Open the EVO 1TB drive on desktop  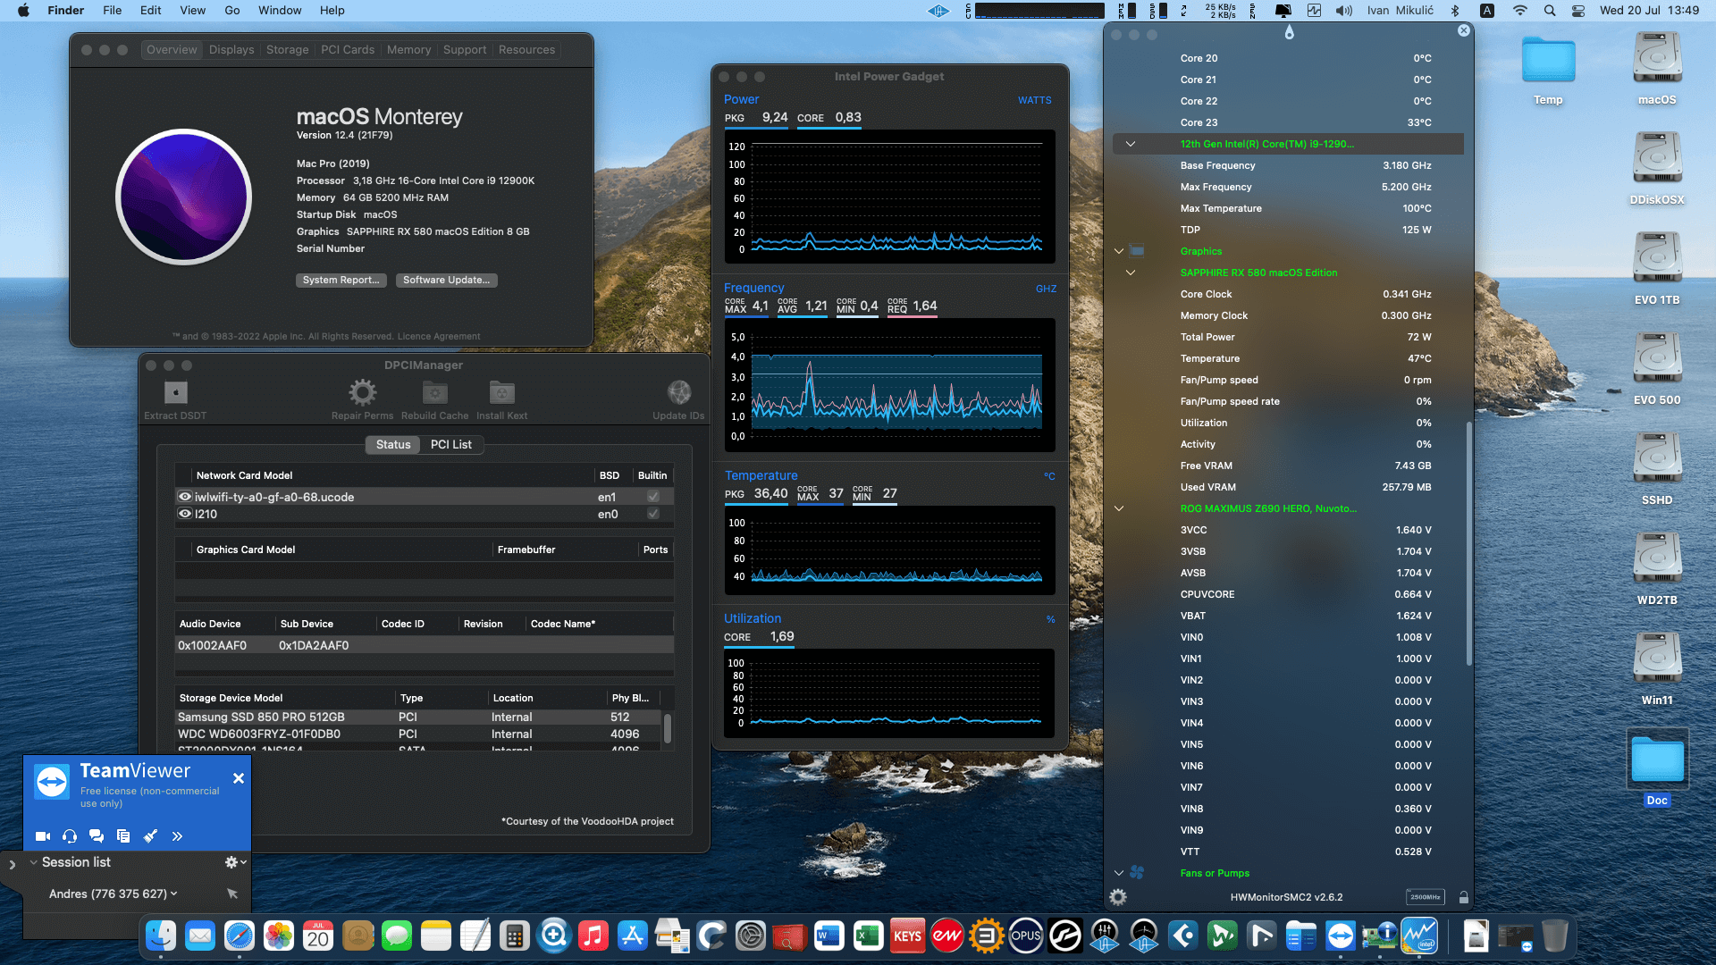[x=1657, y=259]
